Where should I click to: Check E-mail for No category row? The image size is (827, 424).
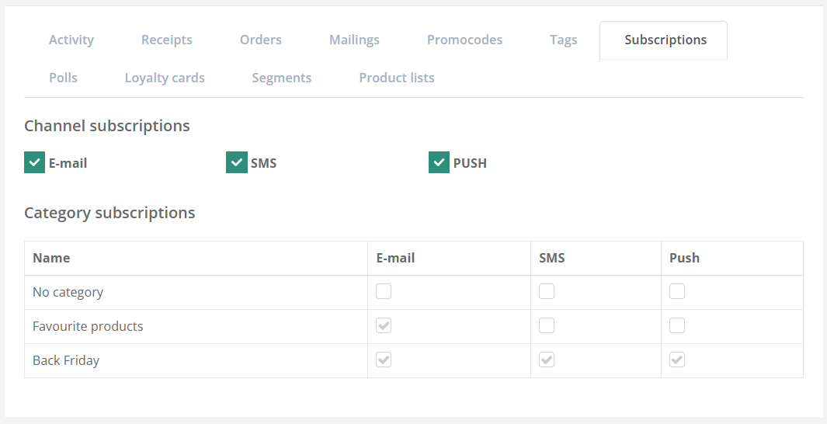384,292
